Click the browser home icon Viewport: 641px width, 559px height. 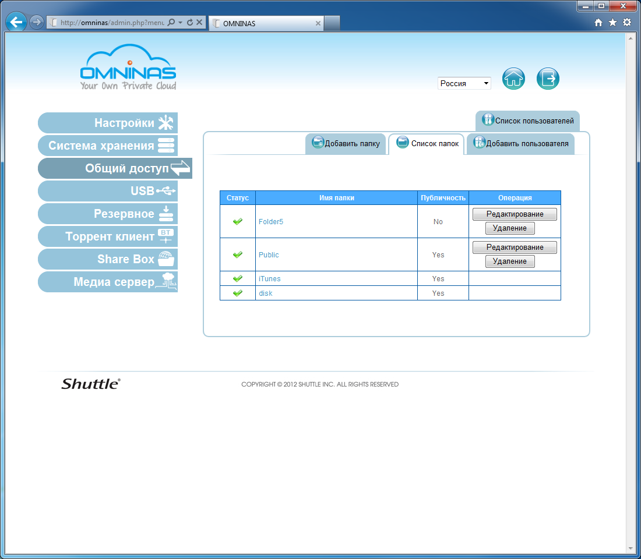coord(598,23)
